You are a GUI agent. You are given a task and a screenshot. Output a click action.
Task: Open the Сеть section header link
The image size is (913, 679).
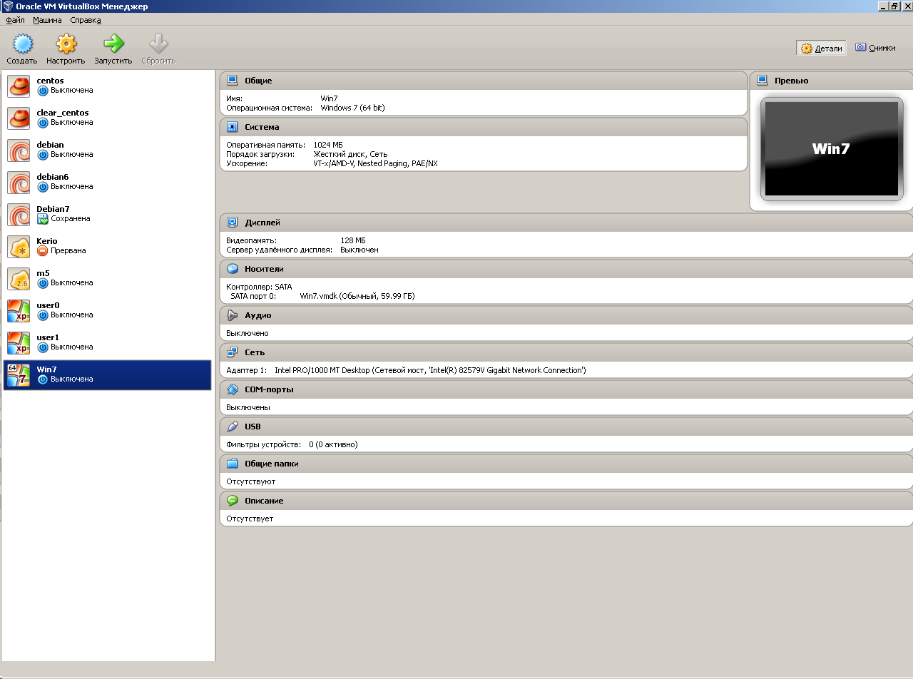pyautogui.click(x=255, y=352)
